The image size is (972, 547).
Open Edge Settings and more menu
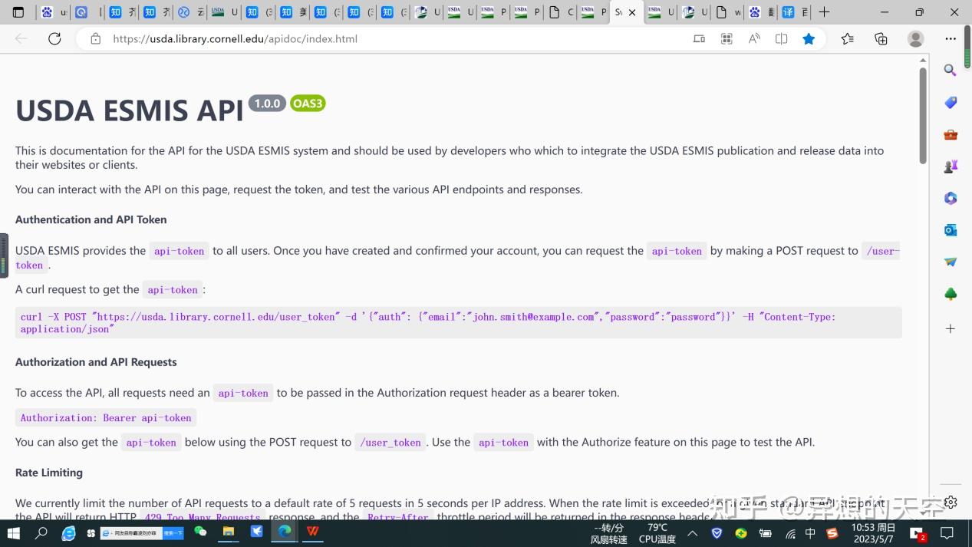[x=951, y=38]
